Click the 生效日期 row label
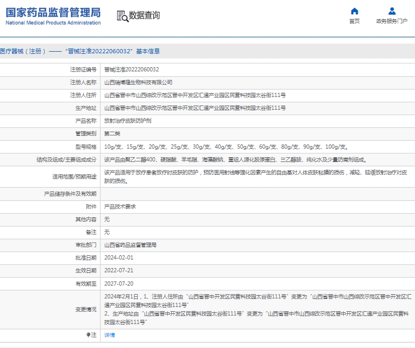This screenshot has height=348, width=415. (86, 270)
